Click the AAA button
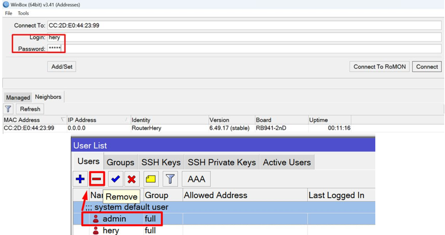This screenshot has height=235, width=445. coord(196,179)
